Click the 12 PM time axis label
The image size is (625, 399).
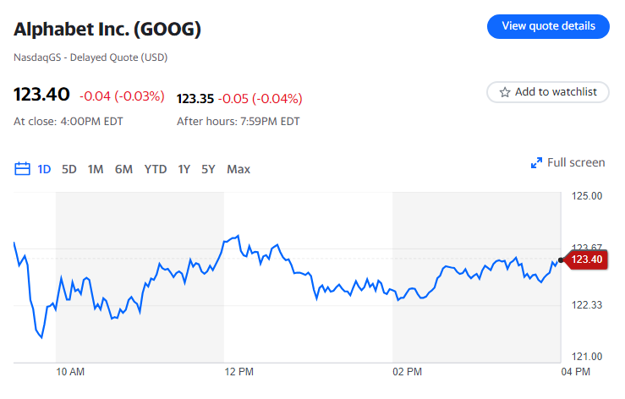click(238, 371)
